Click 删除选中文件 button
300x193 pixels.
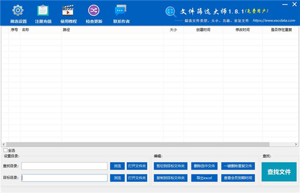pos(204,166)
